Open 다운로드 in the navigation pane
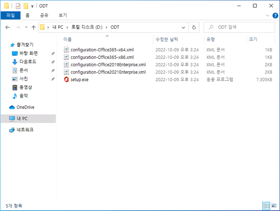Image resolution: width=280 pixels, height=211 pixels. 28,62
